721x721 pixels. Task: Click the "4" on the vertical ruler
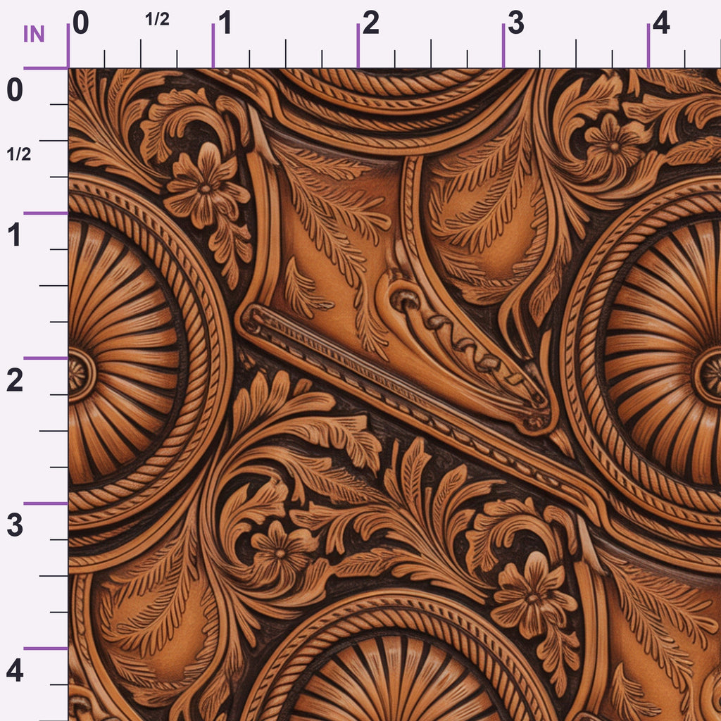pos(15,671)
